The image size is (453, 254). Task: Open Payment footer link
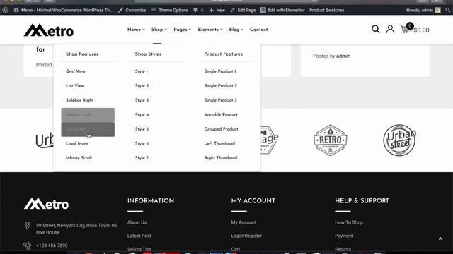coord(344,236)
